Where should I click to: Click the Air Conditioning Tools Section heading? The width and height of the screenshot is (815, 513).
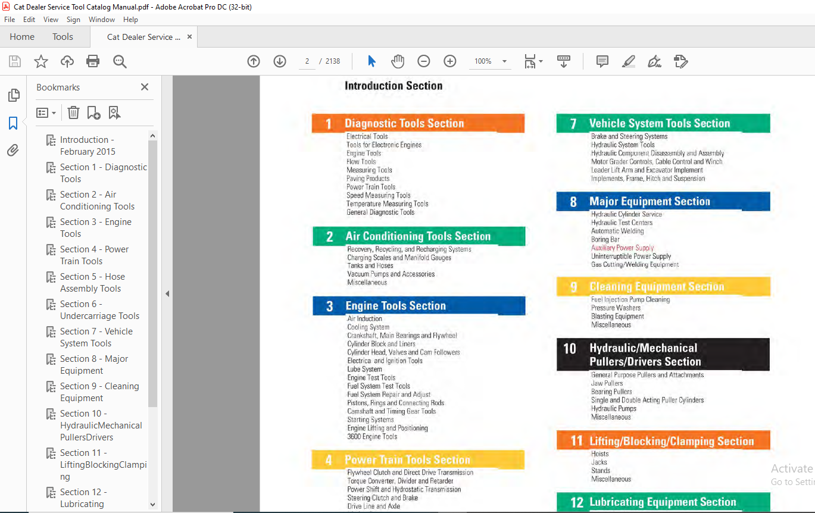point(418,236)
